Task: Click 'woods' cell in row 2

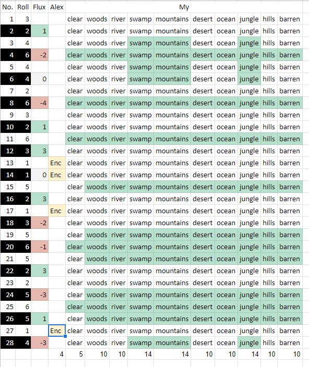Action: pyautogui.click(x=97, y=31)
